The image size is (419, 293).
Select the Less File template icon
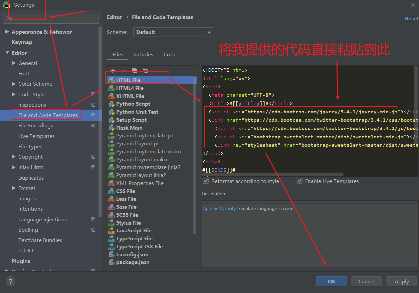click(x=111, y=199)
